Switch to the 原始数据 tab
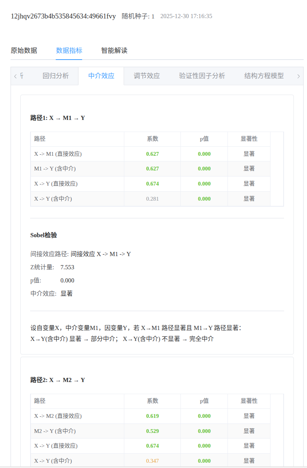The height and width of the screenshot is (468, 307). tap(23, 51)
